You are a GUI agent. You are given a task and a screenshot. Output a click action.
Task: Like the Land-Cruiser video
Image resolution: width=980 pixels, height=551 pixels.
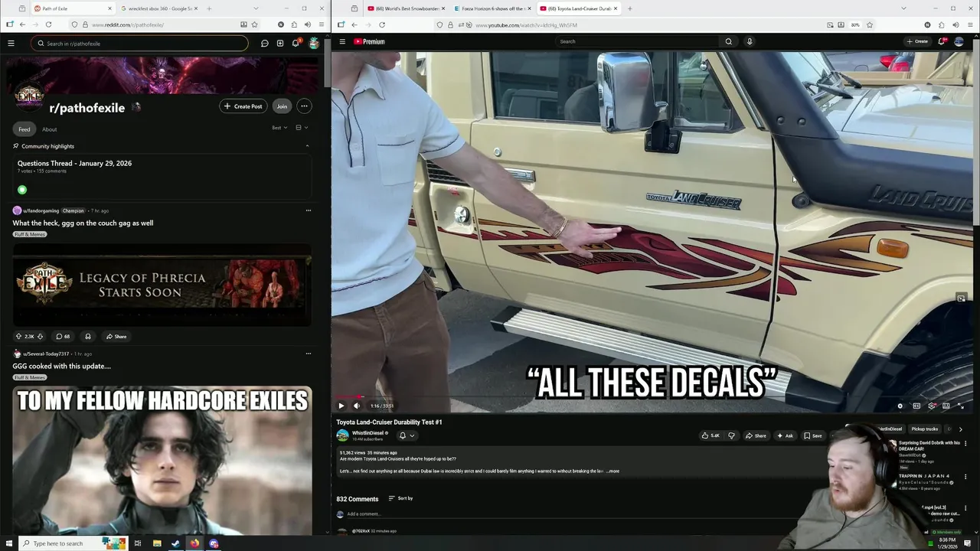point(711,435)
